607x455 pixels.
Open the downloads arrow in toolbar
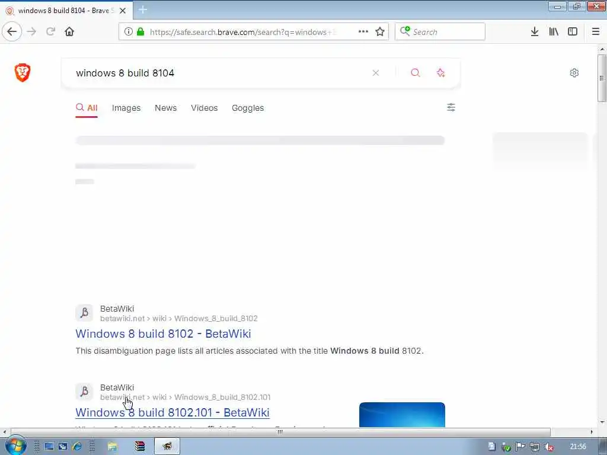pyautogui.click(x=535, y=32)
